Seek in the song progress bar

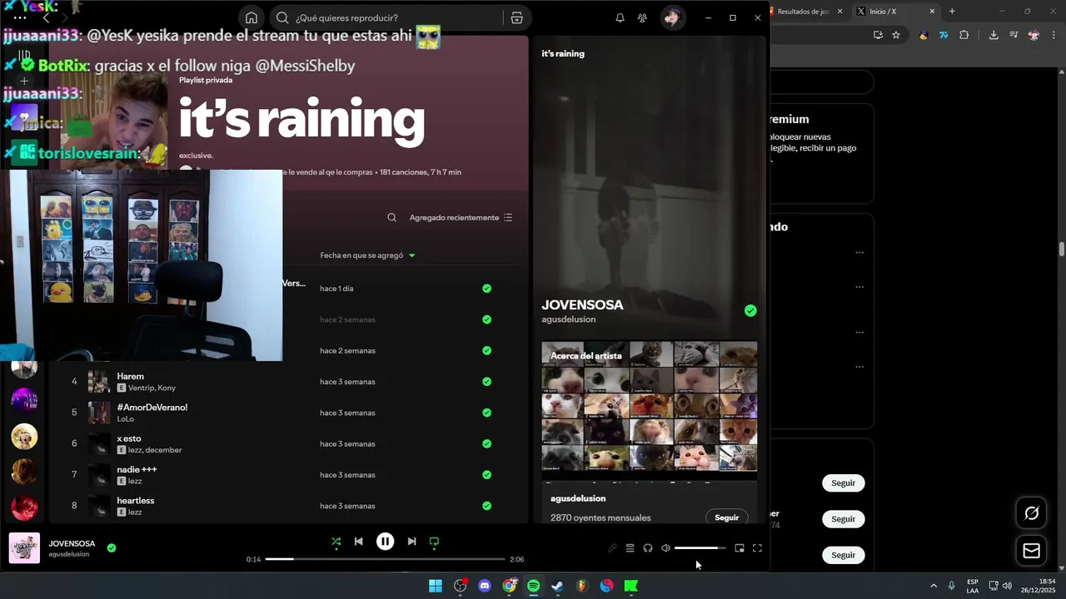pos(385,559)
